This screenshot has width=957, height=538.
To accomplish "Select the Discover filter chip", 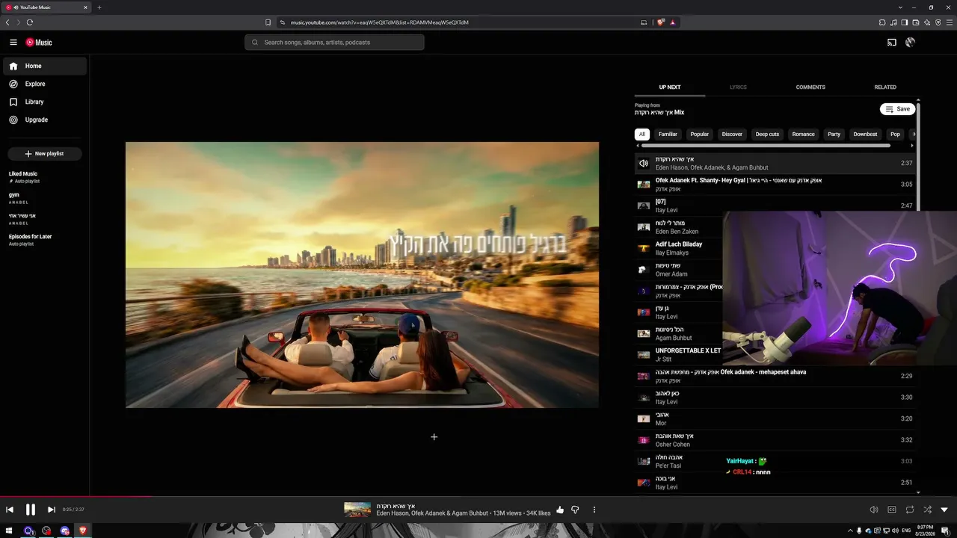I will click(732, 134).
